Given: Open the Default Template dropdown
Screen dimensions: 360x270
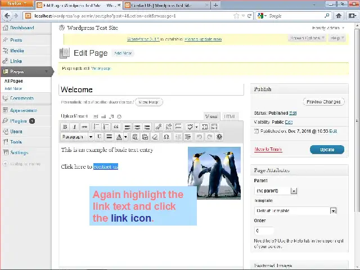Looking at the screenshot, I should click(295, 210).
